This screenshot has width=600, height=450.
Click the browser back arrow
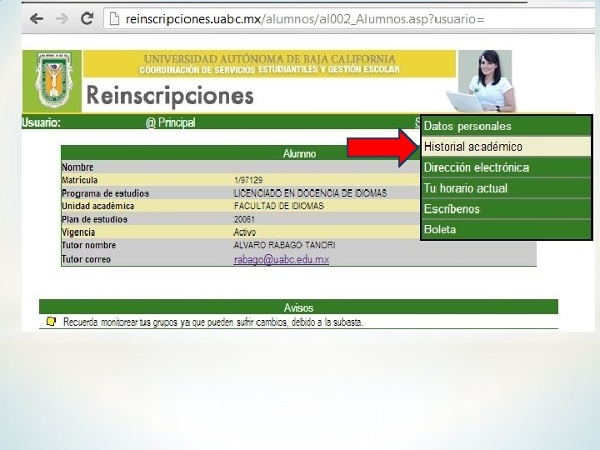tap(37, 18)
